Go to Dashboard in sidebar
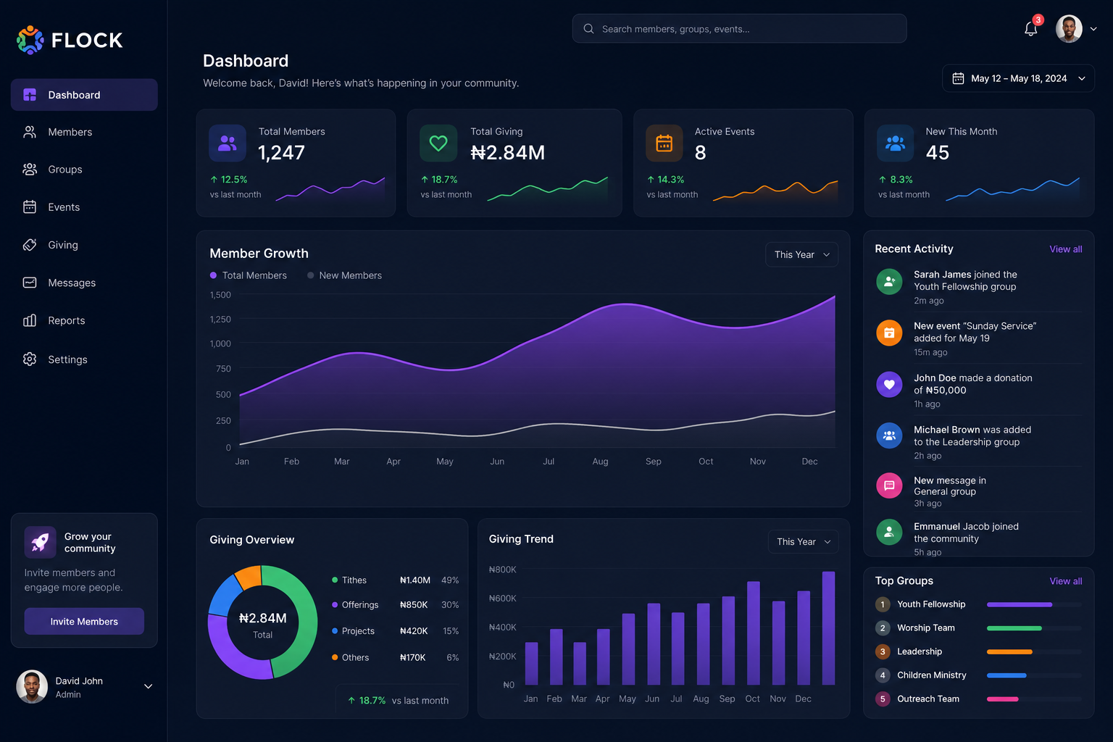1113x742 pixels. click(84, 95)
